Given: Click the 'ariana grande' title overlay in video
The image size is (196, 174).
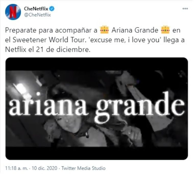Looking at the screenshot, I should (97, 107).
